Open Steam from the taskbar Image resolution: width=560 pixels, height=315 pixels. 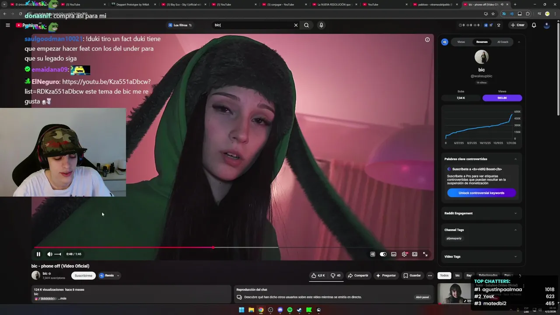(299, 310)
